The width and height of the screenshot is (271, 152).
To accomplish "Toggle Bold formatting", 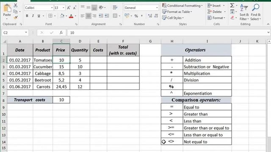I will [27, 16].
